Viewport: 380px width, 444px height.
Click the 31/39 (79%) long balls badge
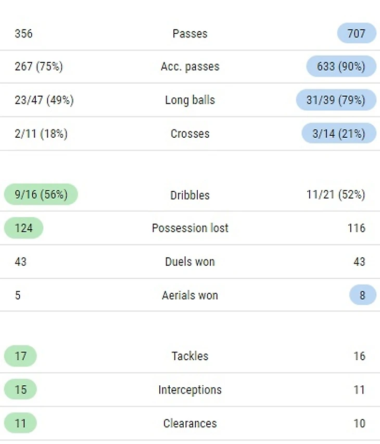pyautogui.click(x=336, y=100)
